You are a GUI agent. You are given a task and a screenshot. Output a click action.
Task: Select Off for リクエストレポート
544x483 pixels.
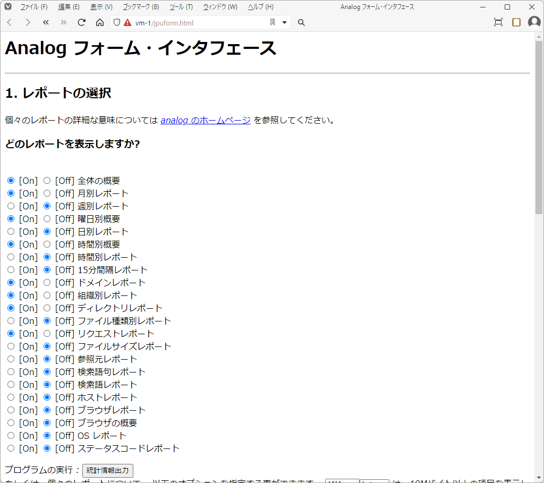tap(47, 334)
